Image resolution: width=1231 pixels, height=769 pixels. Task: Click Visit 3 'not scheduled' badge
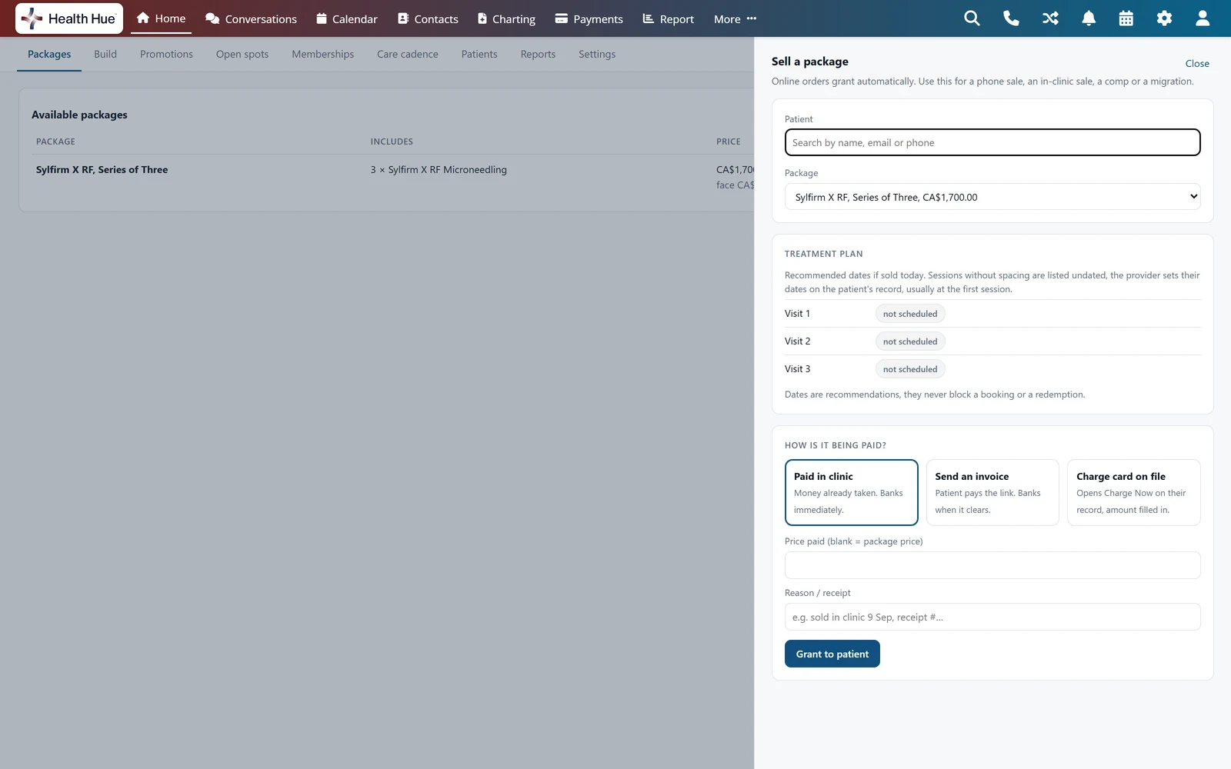click(x=910, y=369)
